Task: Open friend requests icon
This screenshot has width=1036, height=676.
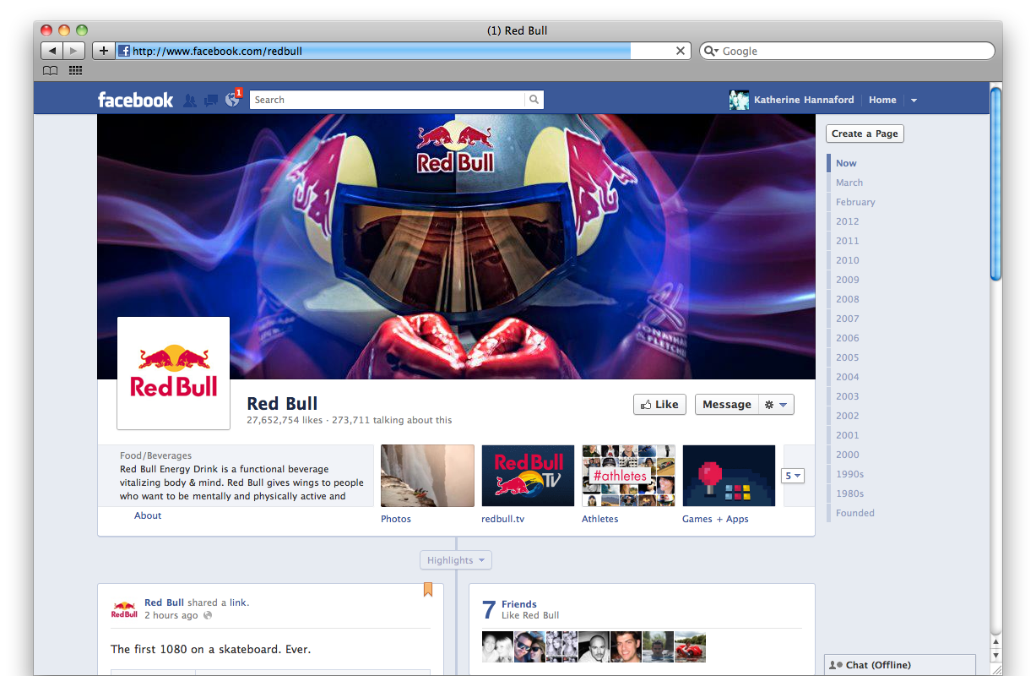Action: coord(190,100)
